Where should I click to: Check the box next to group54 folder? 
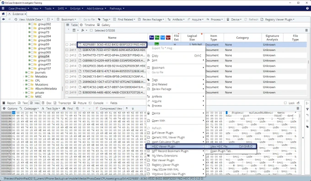pos(32,56)
